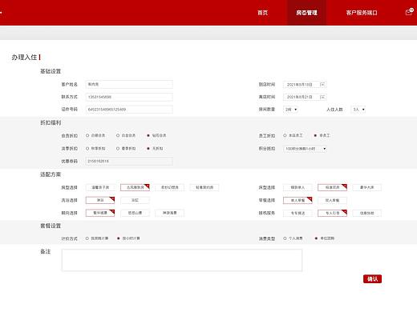Go to the 首页 nav tab

262,13
